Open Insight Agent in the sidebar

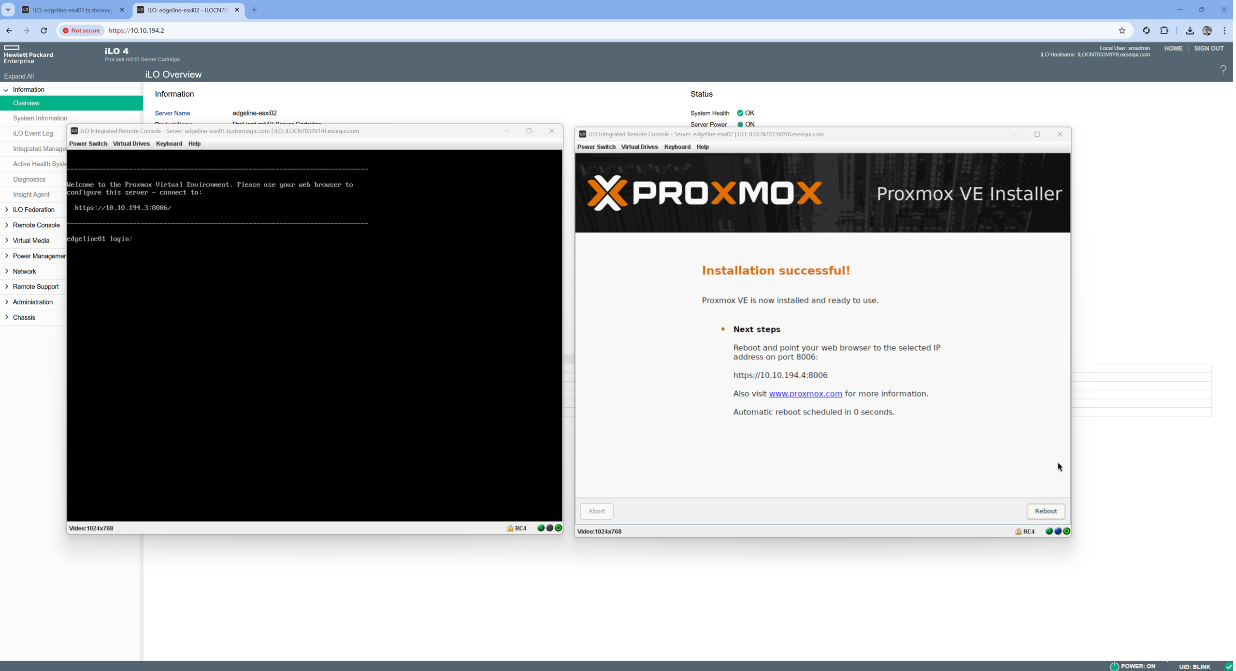click(31, 195)
